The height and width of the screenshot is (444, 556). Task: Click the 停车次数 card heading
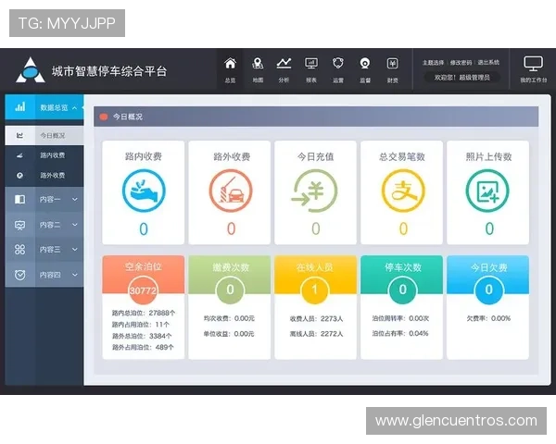point(403,267)
